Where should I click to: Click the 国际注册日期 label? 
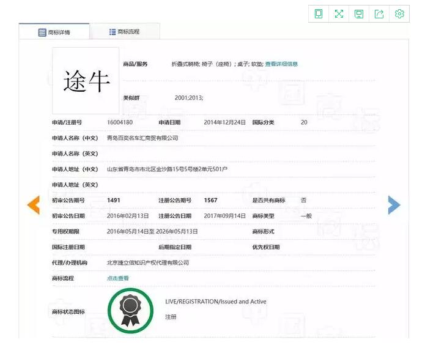pos(68,247)
